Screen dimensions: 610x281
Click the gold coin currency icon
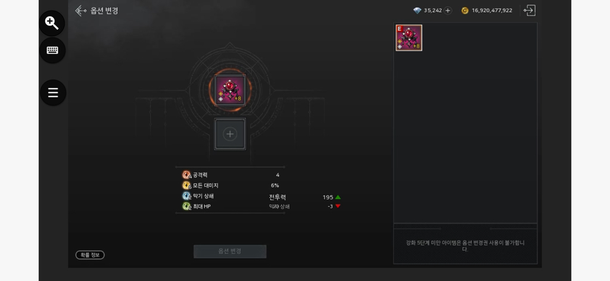[465, 11]
